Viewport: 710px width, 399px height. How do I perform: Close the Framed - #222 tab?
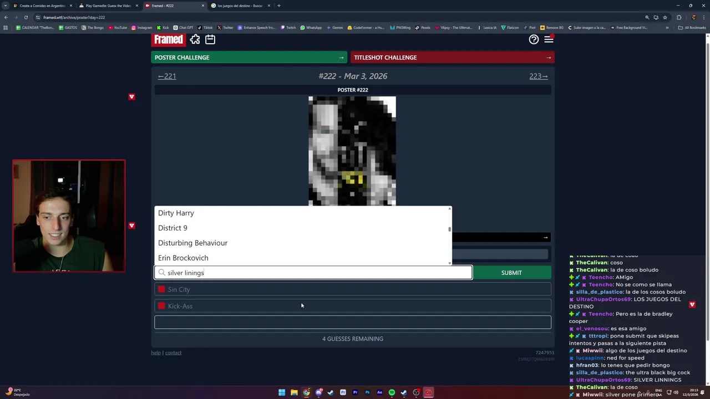coord(203,6)
